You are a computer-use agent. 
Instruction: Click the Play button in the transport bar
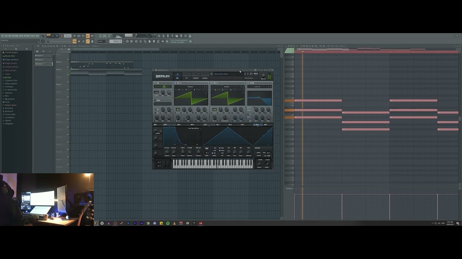(x=53, y=36)
